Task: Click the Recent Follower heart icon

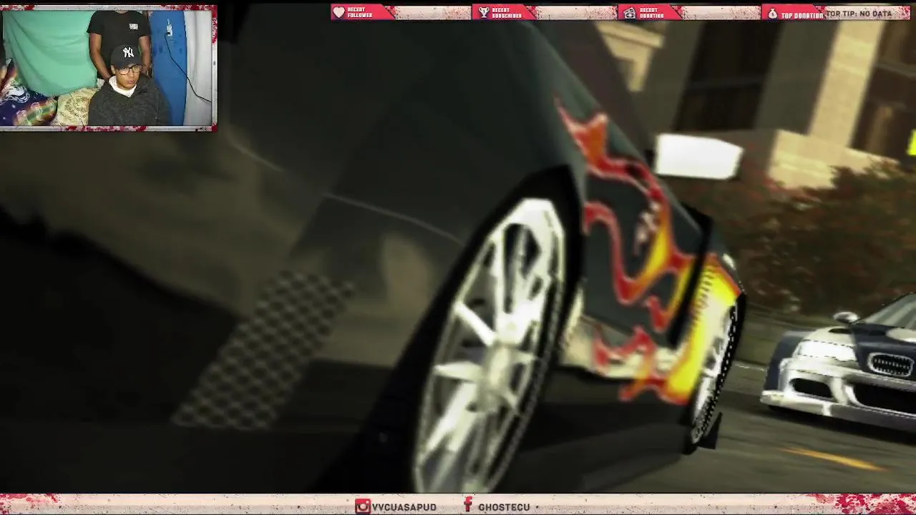Action: click(339, 13)
